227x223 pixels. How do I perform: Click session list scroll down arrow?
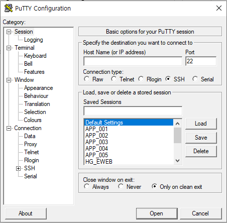pyautogui.click(x=177, y=161)
